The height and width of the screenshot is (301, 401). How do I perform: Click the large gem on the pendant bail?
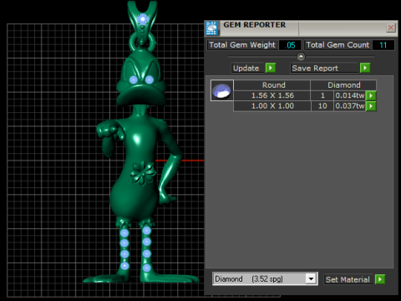143,19
